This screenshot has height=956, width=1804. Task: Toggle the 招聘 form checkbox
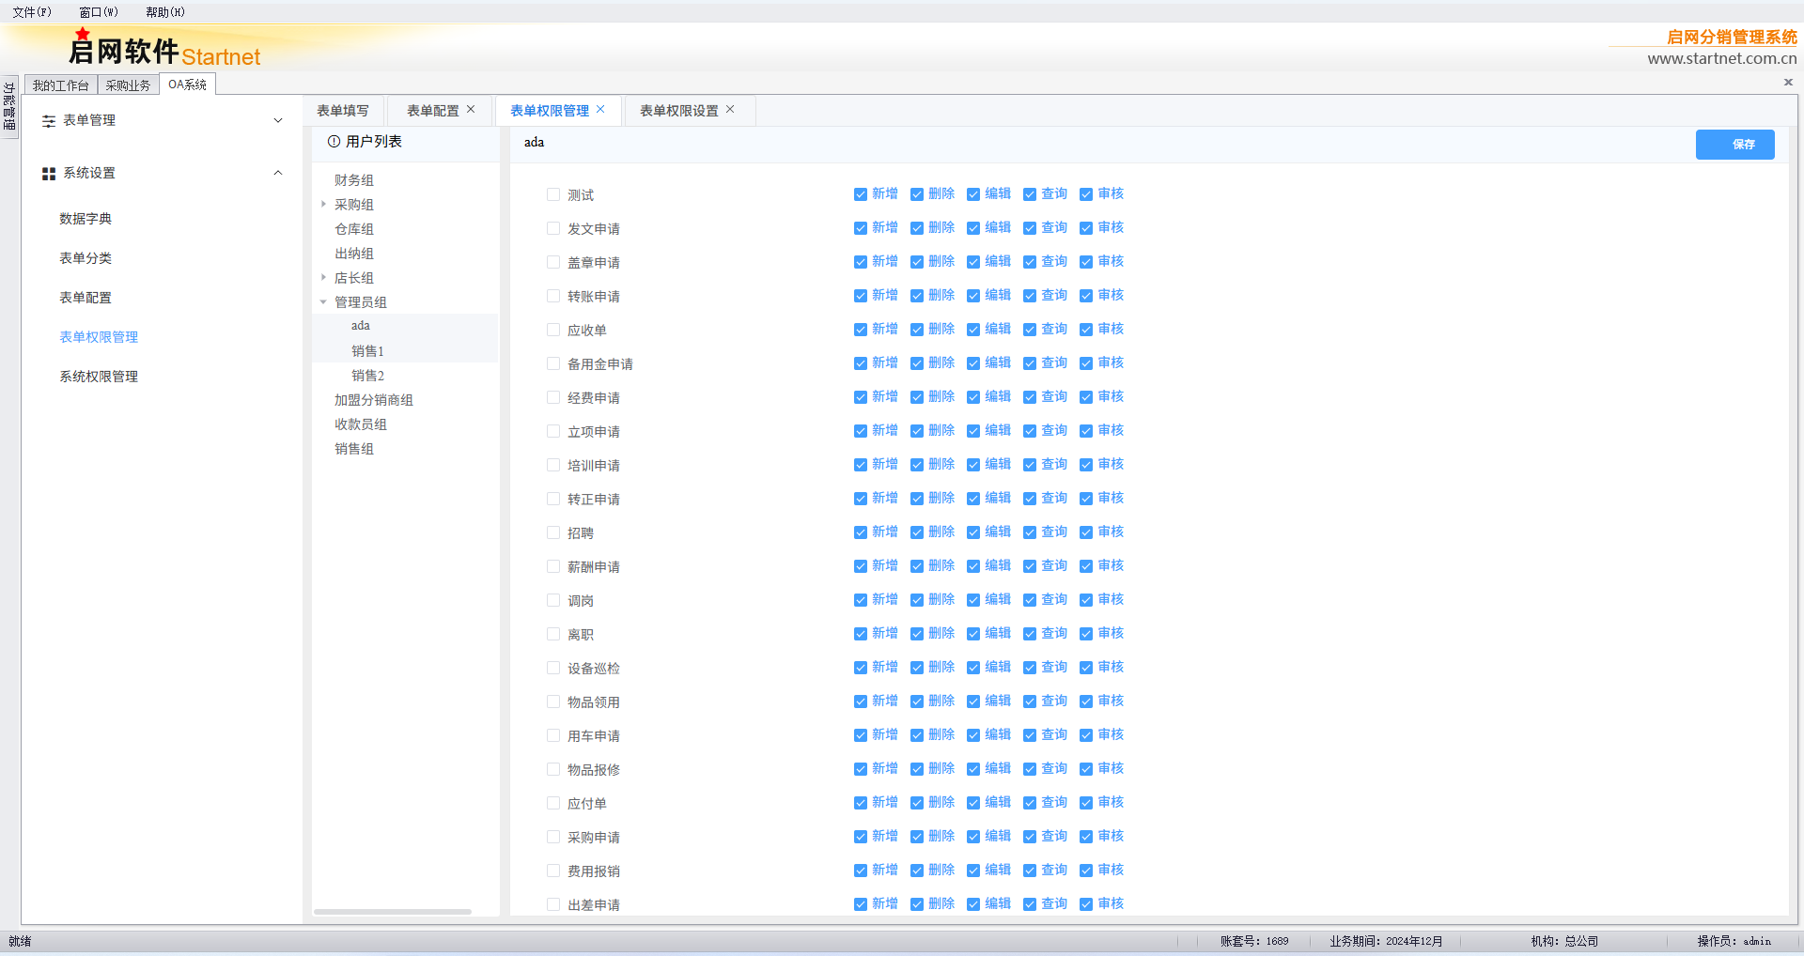click(x=553, y=532)
